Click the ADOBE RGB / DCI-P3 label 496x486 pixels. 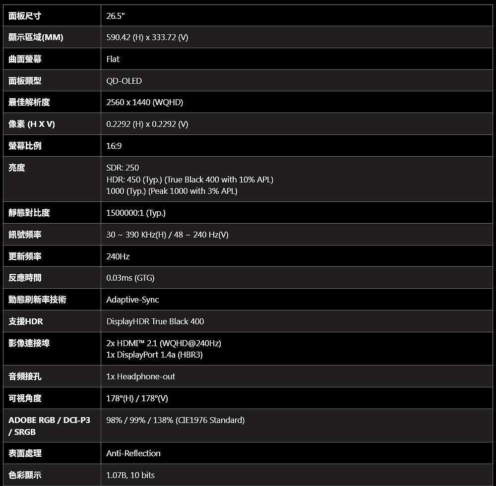(49, 421)
